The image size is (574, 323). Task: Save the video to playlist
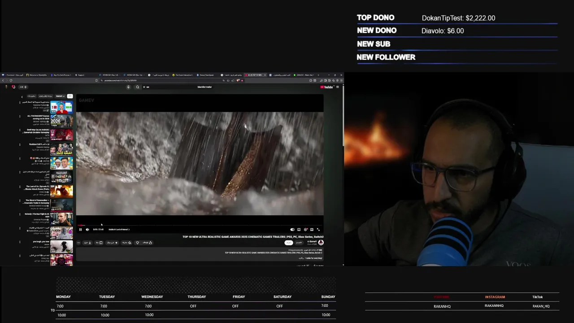tap(99, 243)
